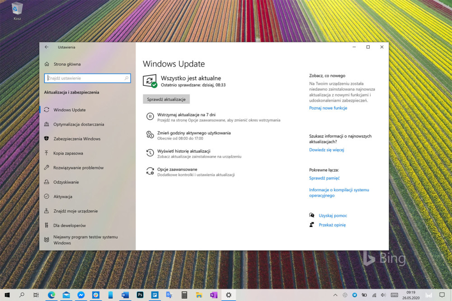
Task: Open OneNote from the taskbar
Action: pos(214,295)
